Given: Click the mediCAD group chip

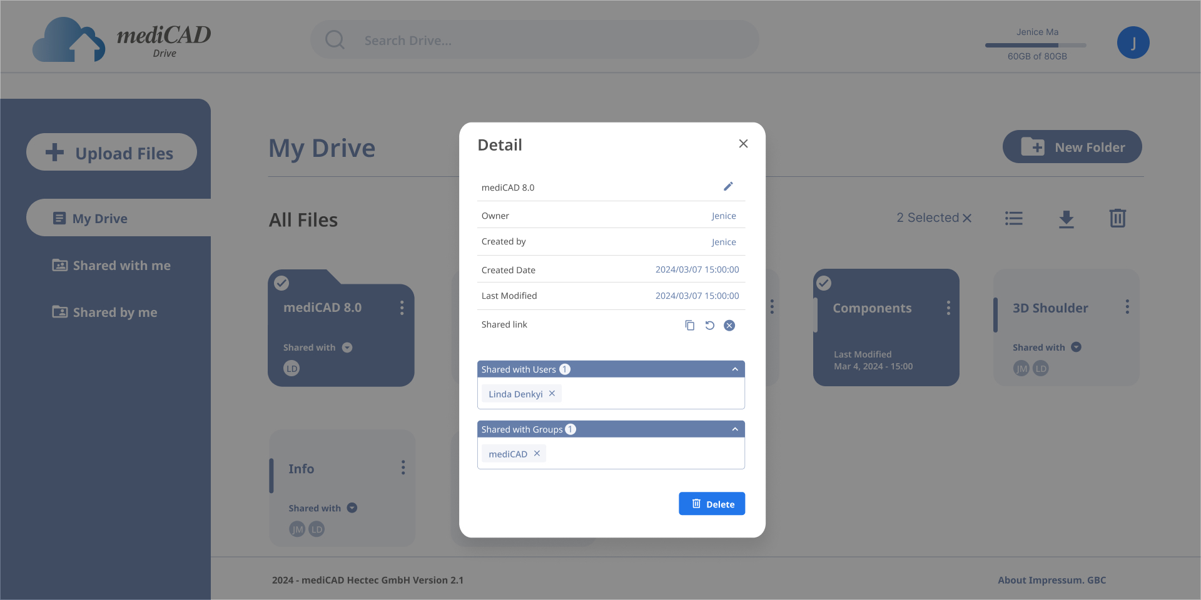Looking at the screenshot, I should pos(514,454).
